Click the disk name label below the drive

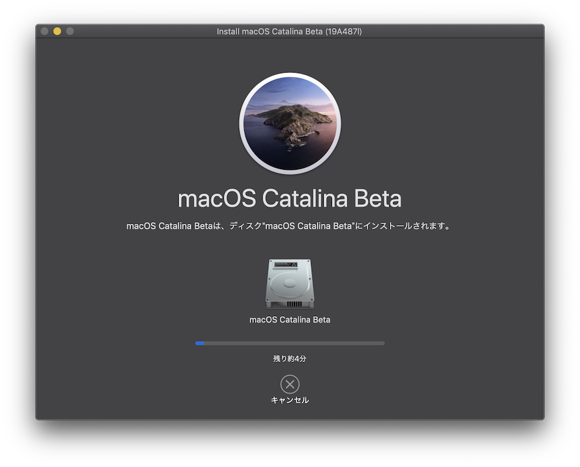289,320
